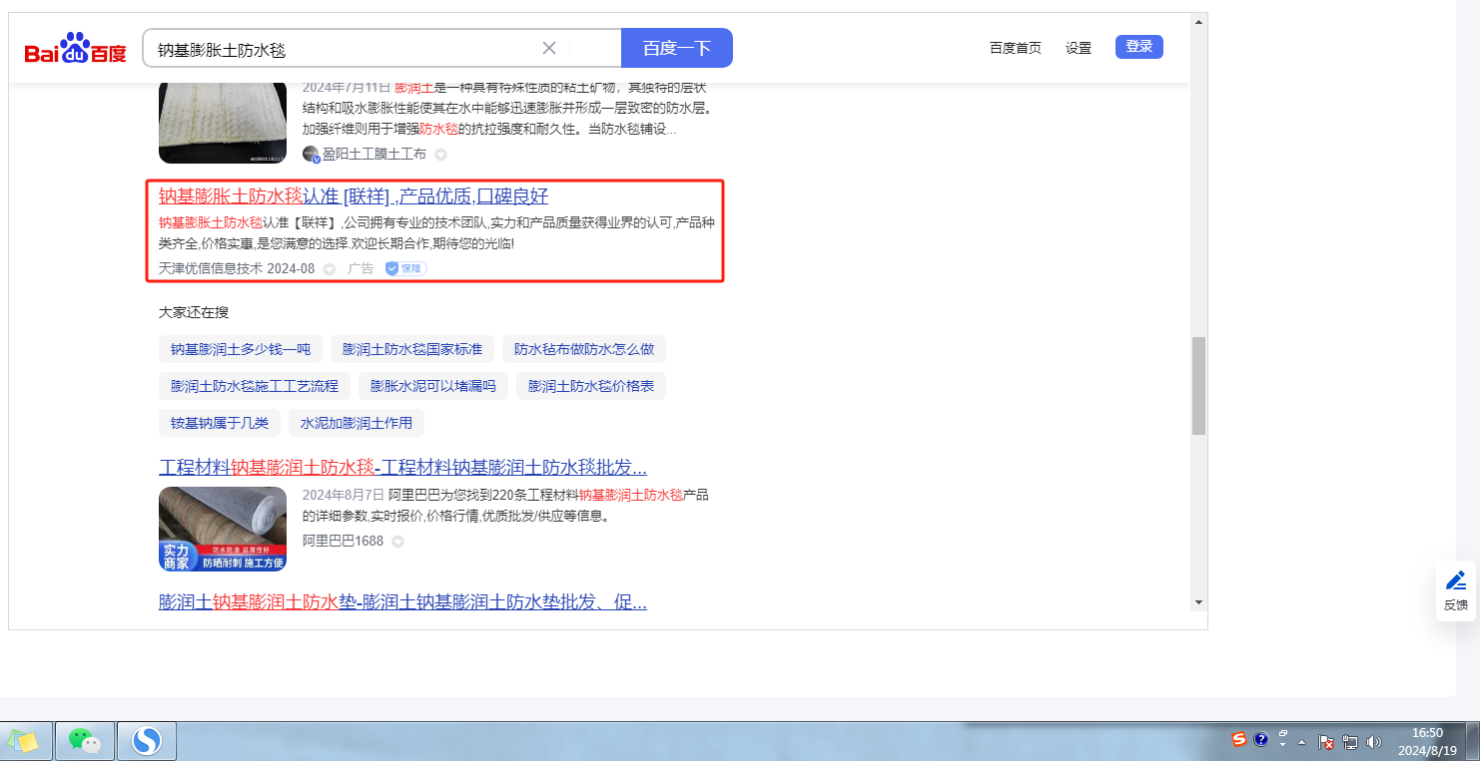Screen dimensions: 1480x761
Task: Open result 膨润土钠基膨润土防水垫 批发、促
Action: 402,602
